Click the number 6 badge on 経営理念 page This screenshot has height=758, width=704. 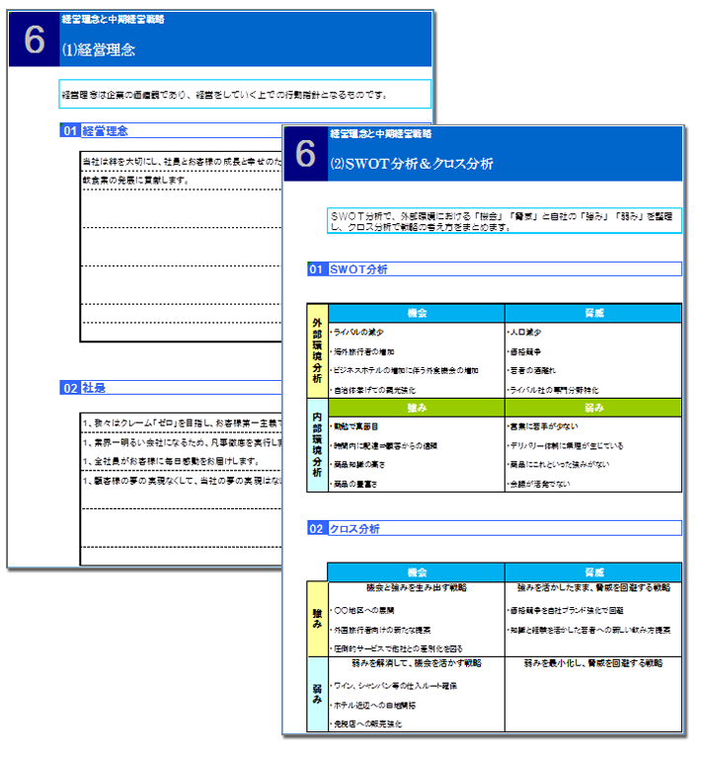[34, 39]
